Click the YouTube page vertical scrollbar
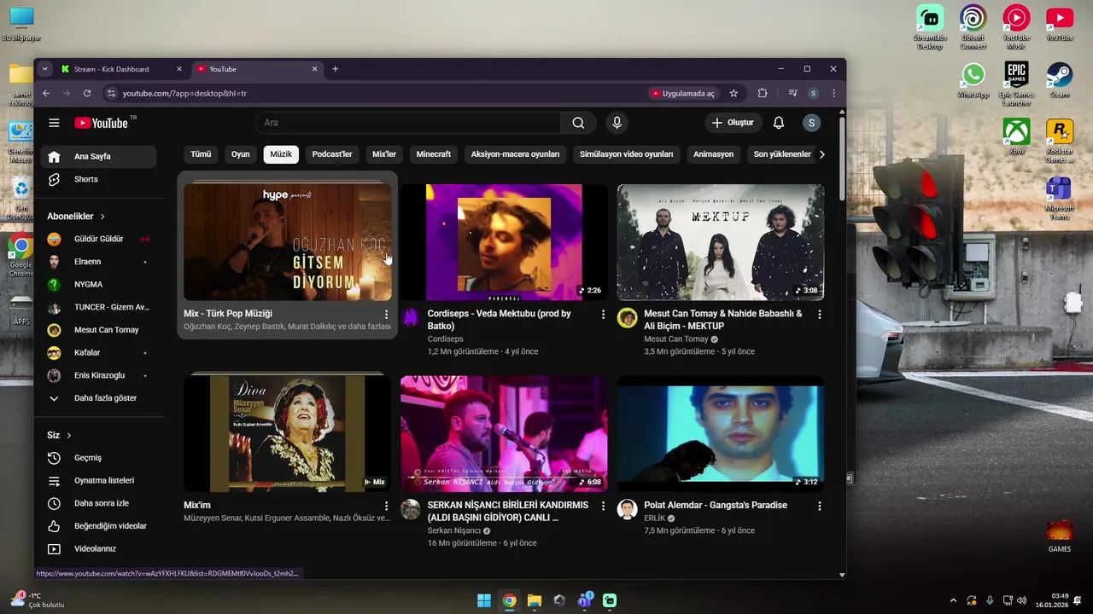Screen dimensions: 1093x614 [842, 159]
